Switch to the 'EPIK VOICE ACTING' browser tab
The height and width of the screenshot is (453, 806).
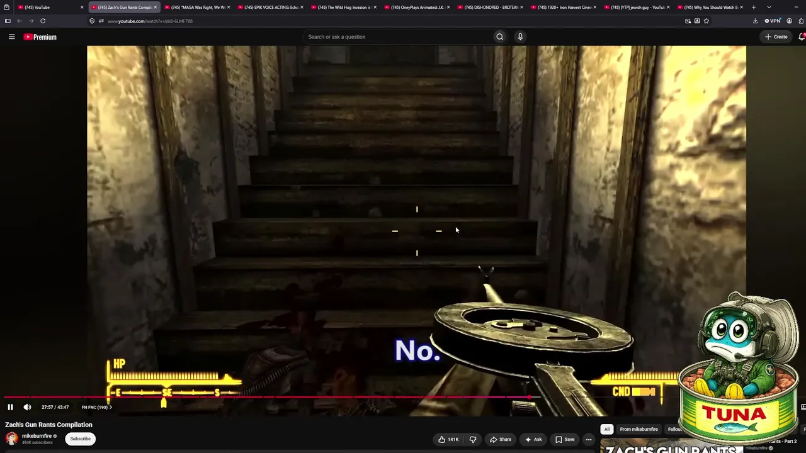click(x=270, y=7)
